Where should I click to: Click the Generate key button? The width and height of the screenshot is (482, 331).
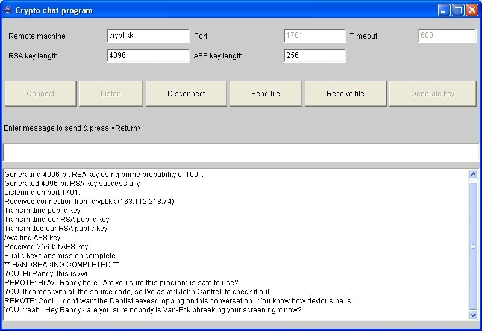433,94
